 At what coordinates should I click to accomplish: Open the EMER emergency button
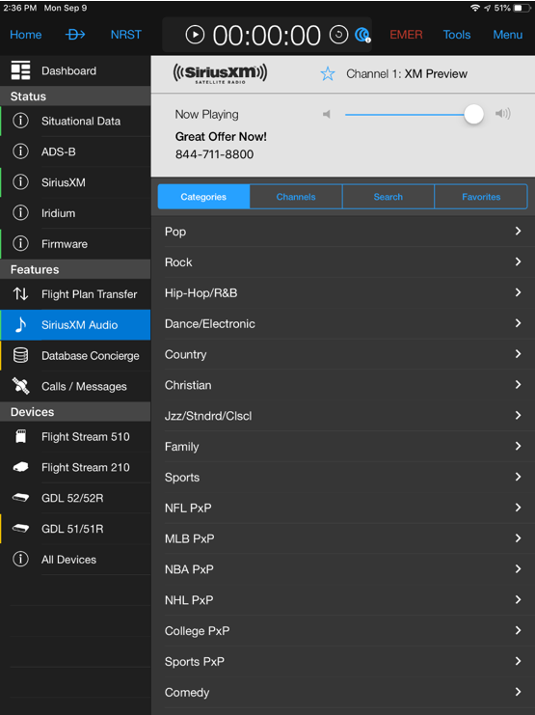[406, 35]
